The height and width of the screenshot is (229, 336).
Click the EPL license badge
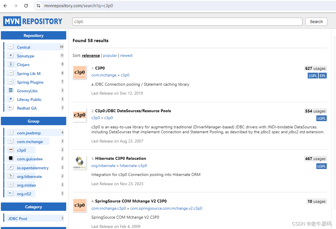(322, 76)
